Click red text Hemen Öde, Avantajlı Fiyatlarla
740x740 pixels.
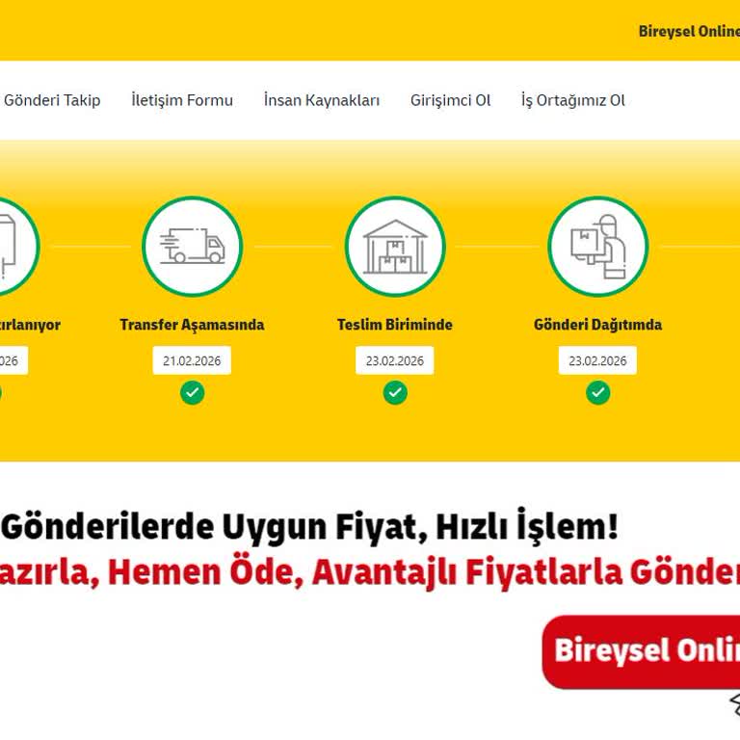pos(365,571)
